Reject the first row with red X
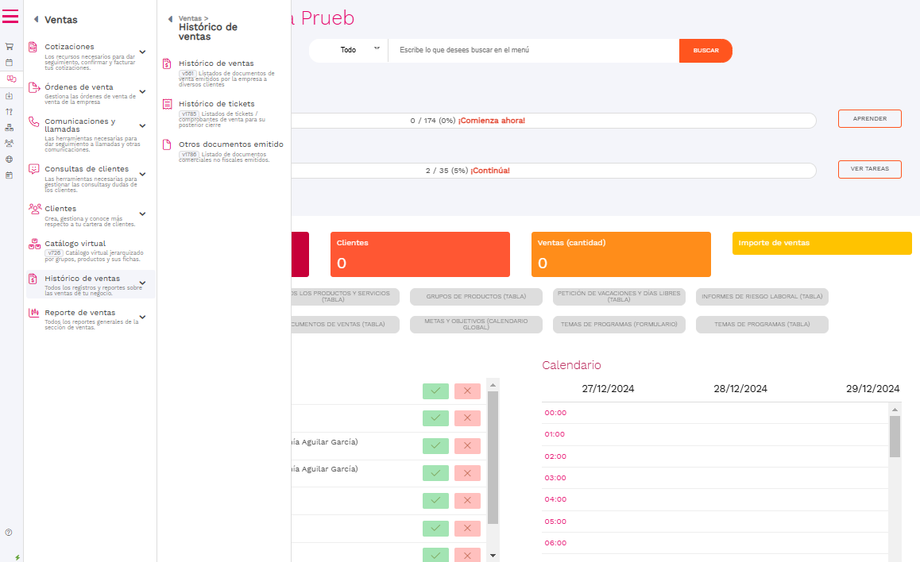This screenshot has height=562, width=920. click(467, 391)
